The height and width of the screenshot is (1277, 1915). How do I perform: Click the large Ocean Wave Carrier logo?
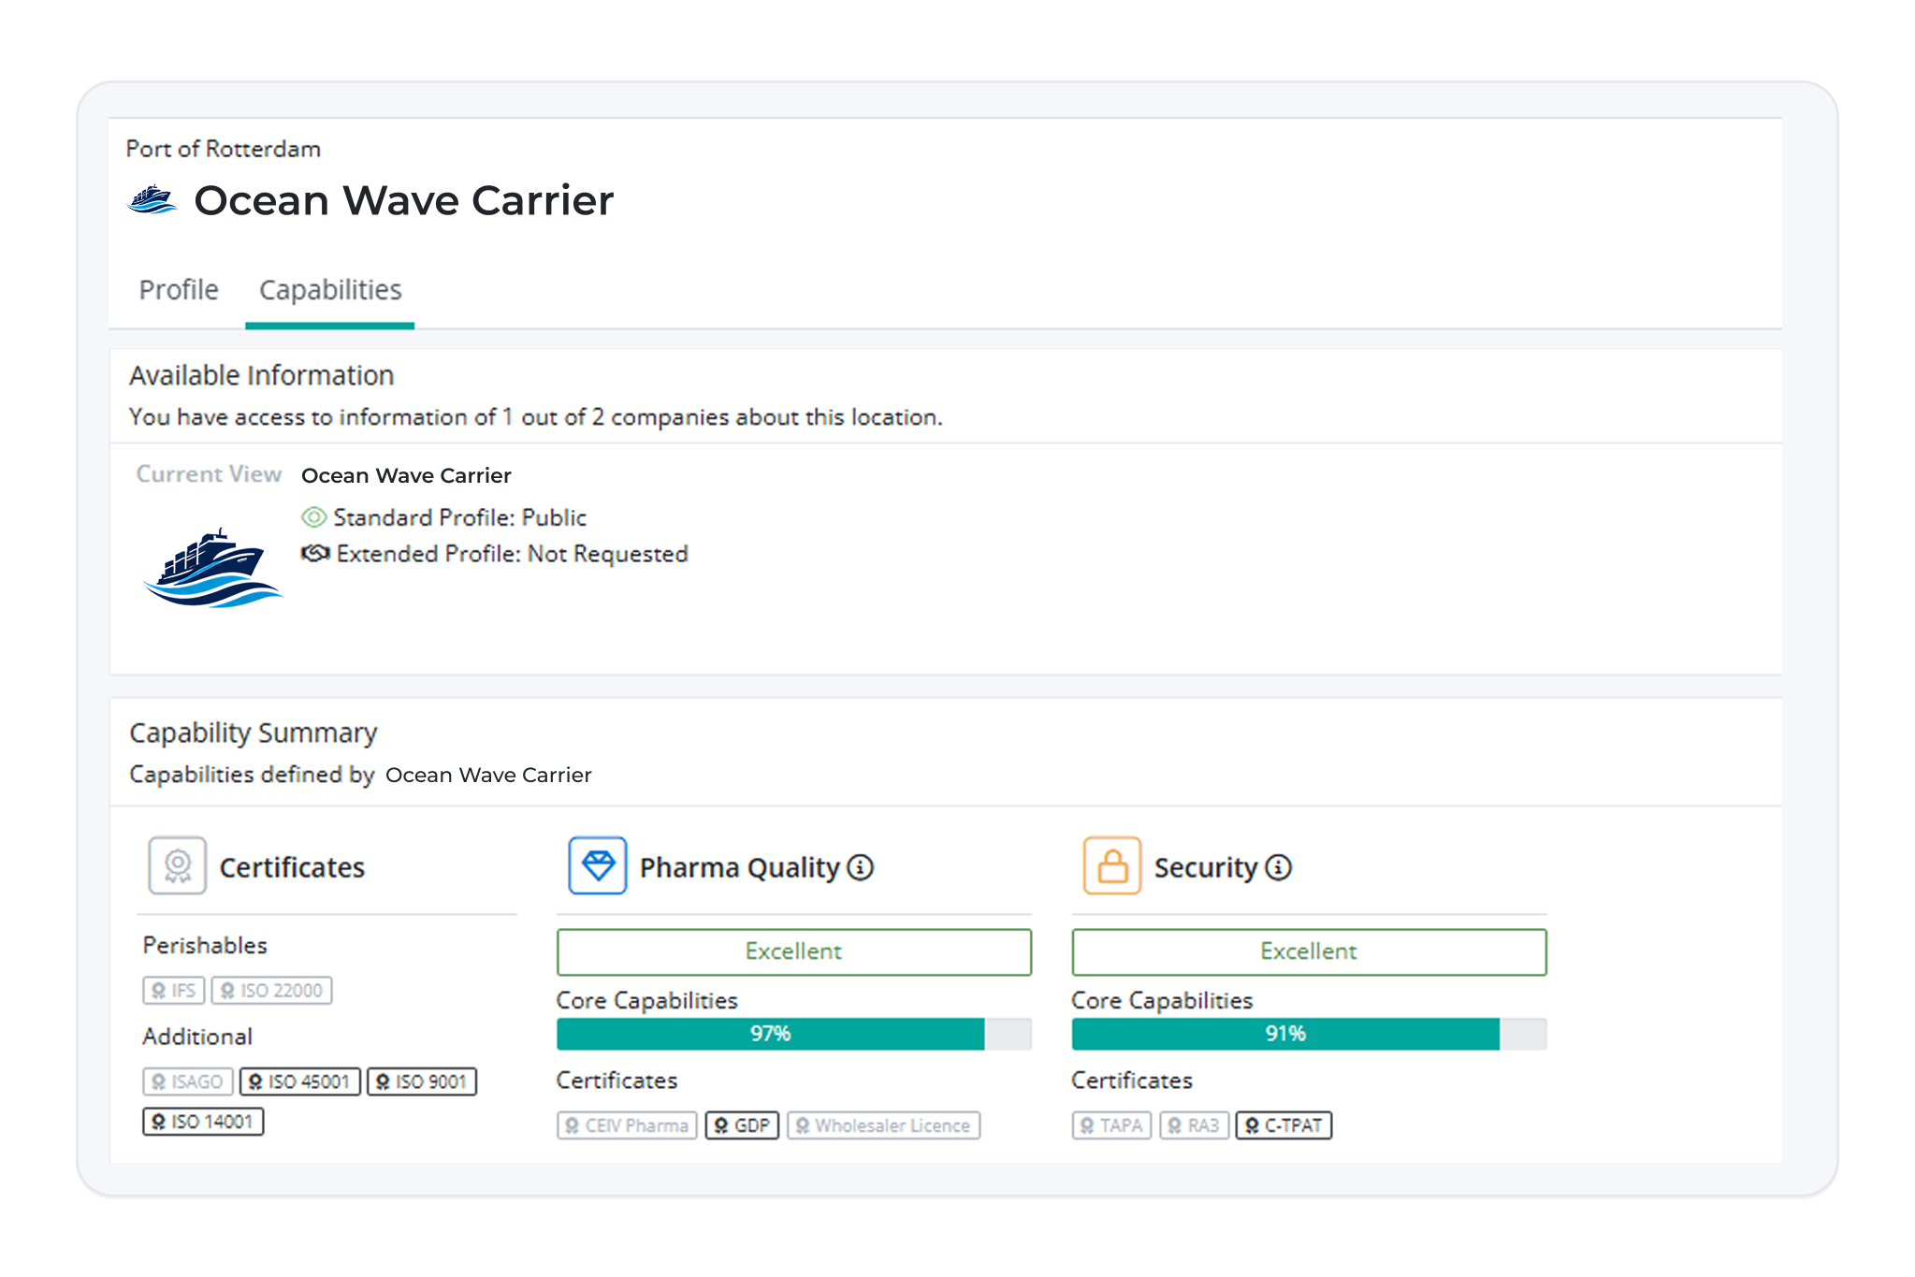click(x=213, y=567)
